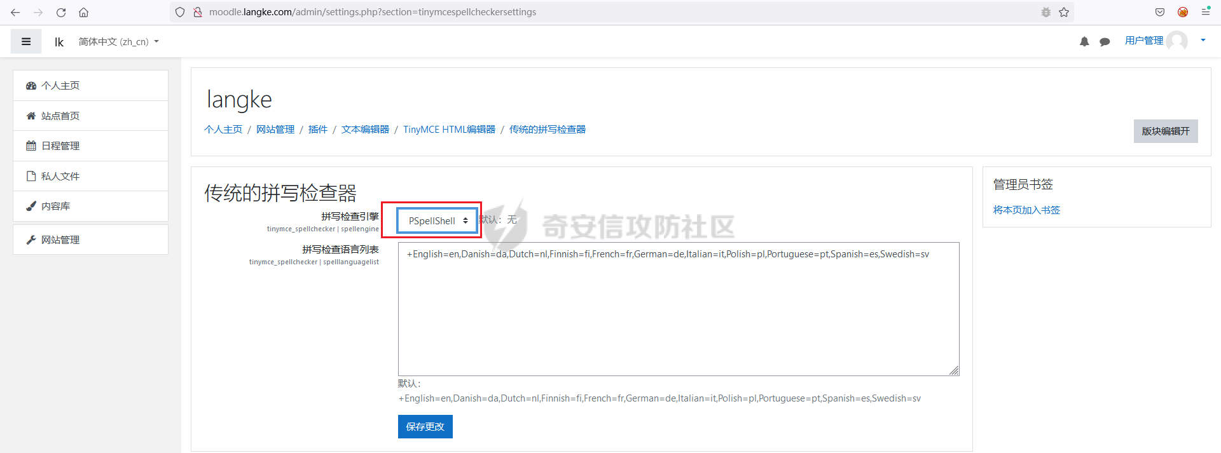Expand the 简体中文 (zh_cn) language menu
Screen dimensions: 1221x453
pos(118,41)
